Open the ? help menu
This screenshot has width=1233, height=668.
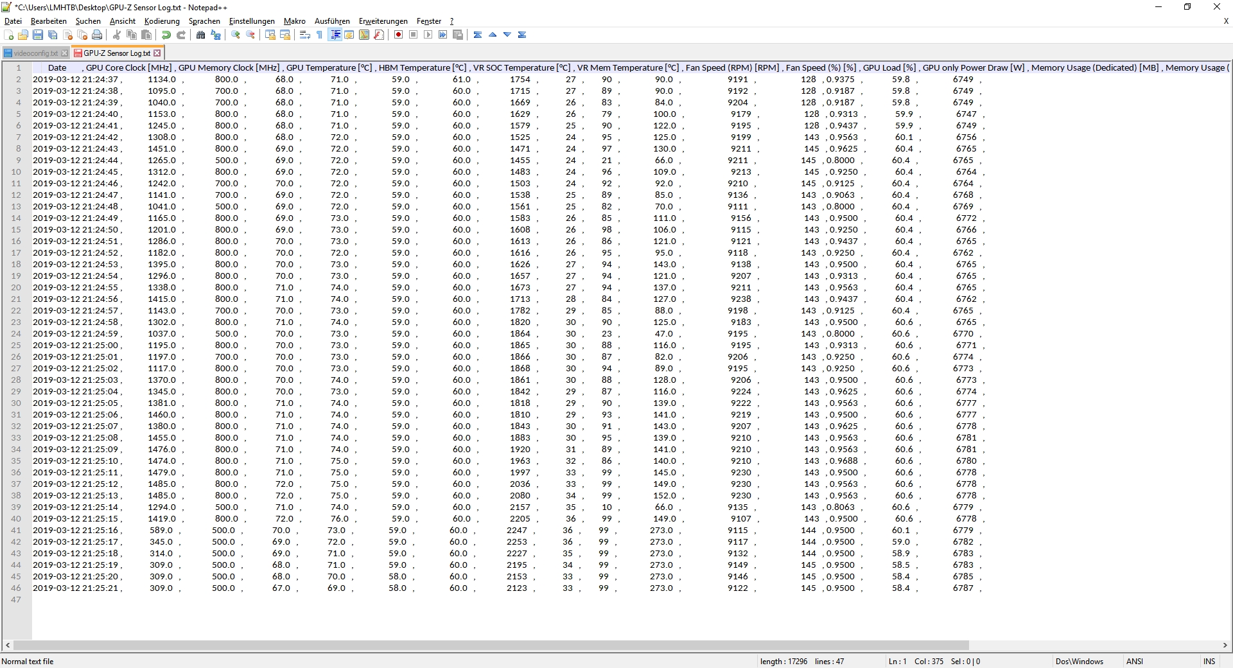coord(451,21)
